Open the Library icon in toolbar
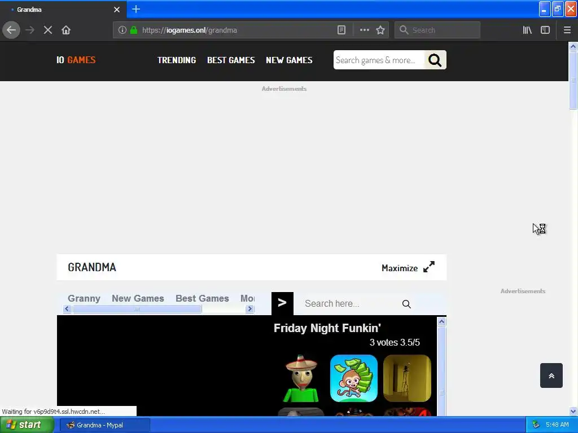This screenshot has height=433, width=578. point(527,30)
